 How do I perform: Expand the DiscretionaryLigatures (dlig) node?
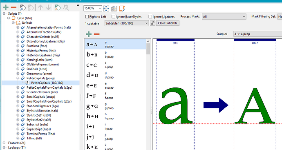point(18,41)
